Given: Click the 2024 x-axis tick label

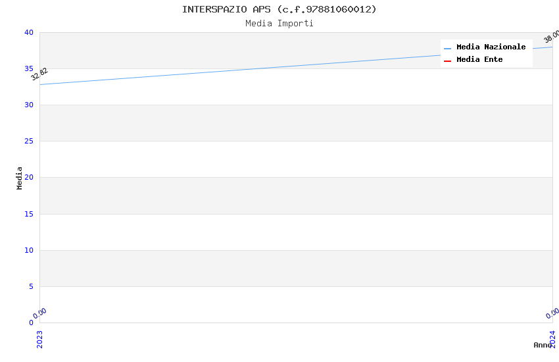Looking at the screenshot, I should pyautogui.click(x=552, y=338).
